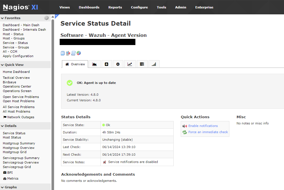Image resolution: width=284 pixels, height=190 pixels.
Task: Collapse the Favorites section
Action: (2, 18)
